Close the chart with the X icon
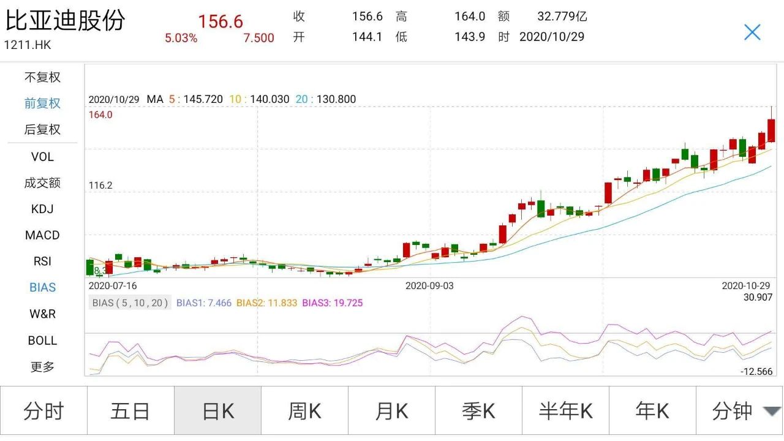 click(x=752, y=32)
